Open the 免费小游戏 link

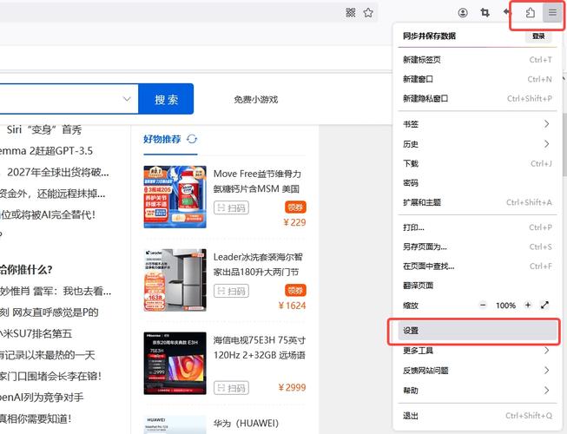tap(255, 100)
